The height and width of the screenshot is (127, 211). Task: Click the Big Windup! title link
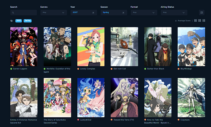(186, 69)
